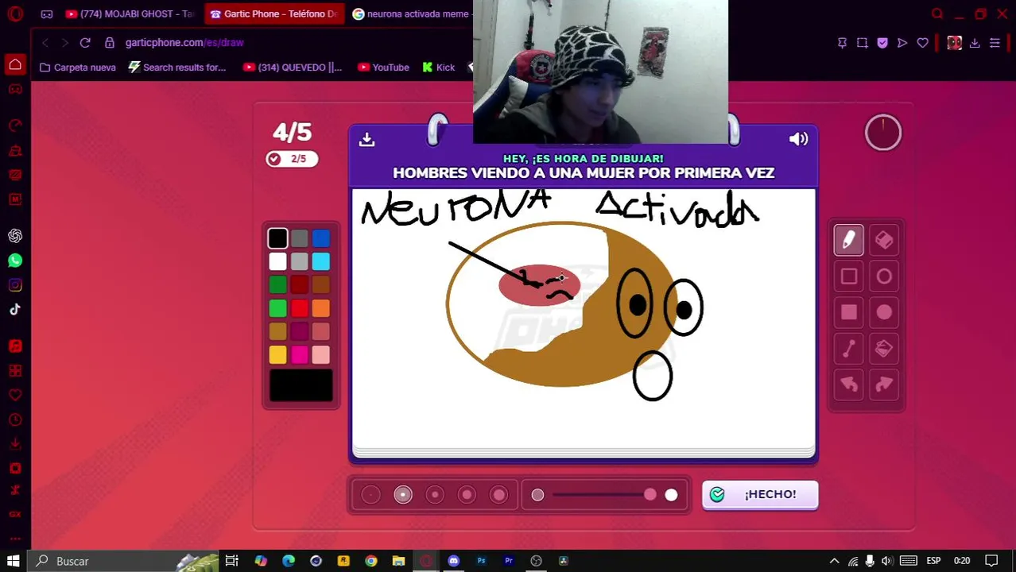Image resolution: width=1016 pixels, height=572 pixels.
Task: Pick the yellow color swatch
Action: pos(277,354)
